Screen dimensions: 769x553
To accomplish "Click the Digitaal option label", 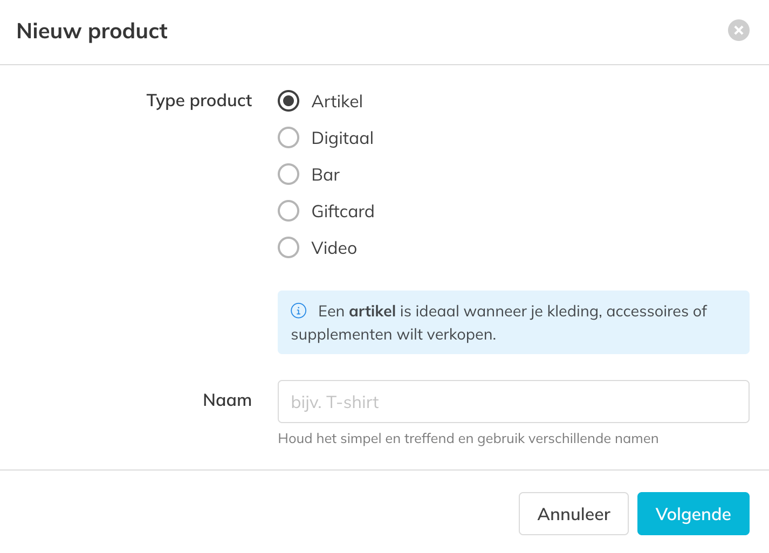I will point(342,138).
